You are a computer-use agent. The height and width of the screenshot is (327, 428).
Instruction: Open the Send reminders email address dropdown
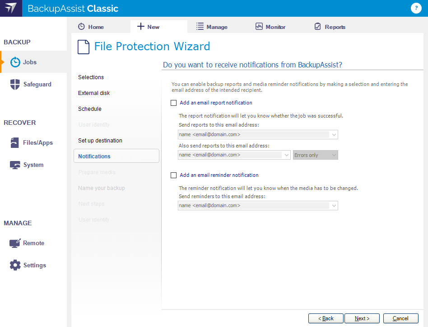tap(334, 206)
